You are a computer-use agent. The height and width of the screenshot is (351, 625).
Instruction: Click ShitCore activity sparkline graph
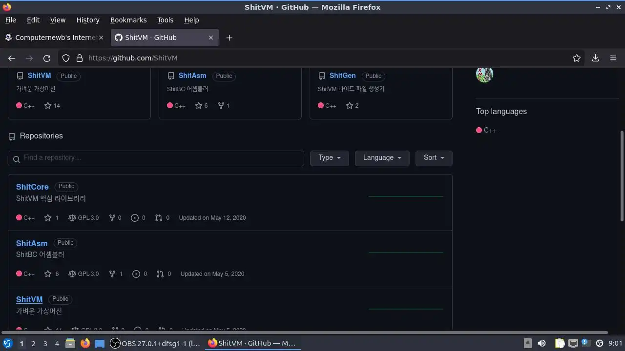(x=406, y=196)
